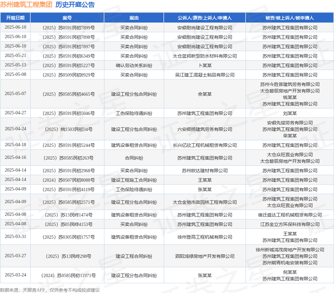Click the 苏州建筑工程集团 title text
334x293 pixels.
click(26, 5)
